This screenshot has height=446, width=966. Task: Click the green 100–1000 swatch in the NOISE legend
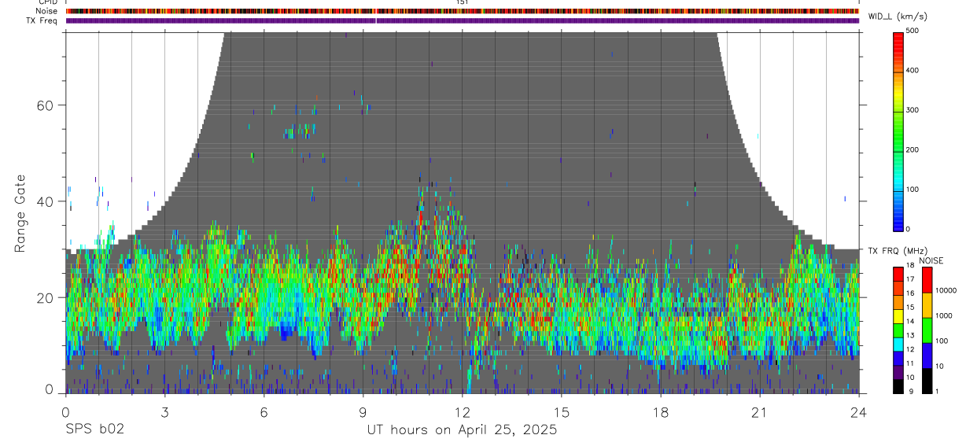(x=927, y=330)
